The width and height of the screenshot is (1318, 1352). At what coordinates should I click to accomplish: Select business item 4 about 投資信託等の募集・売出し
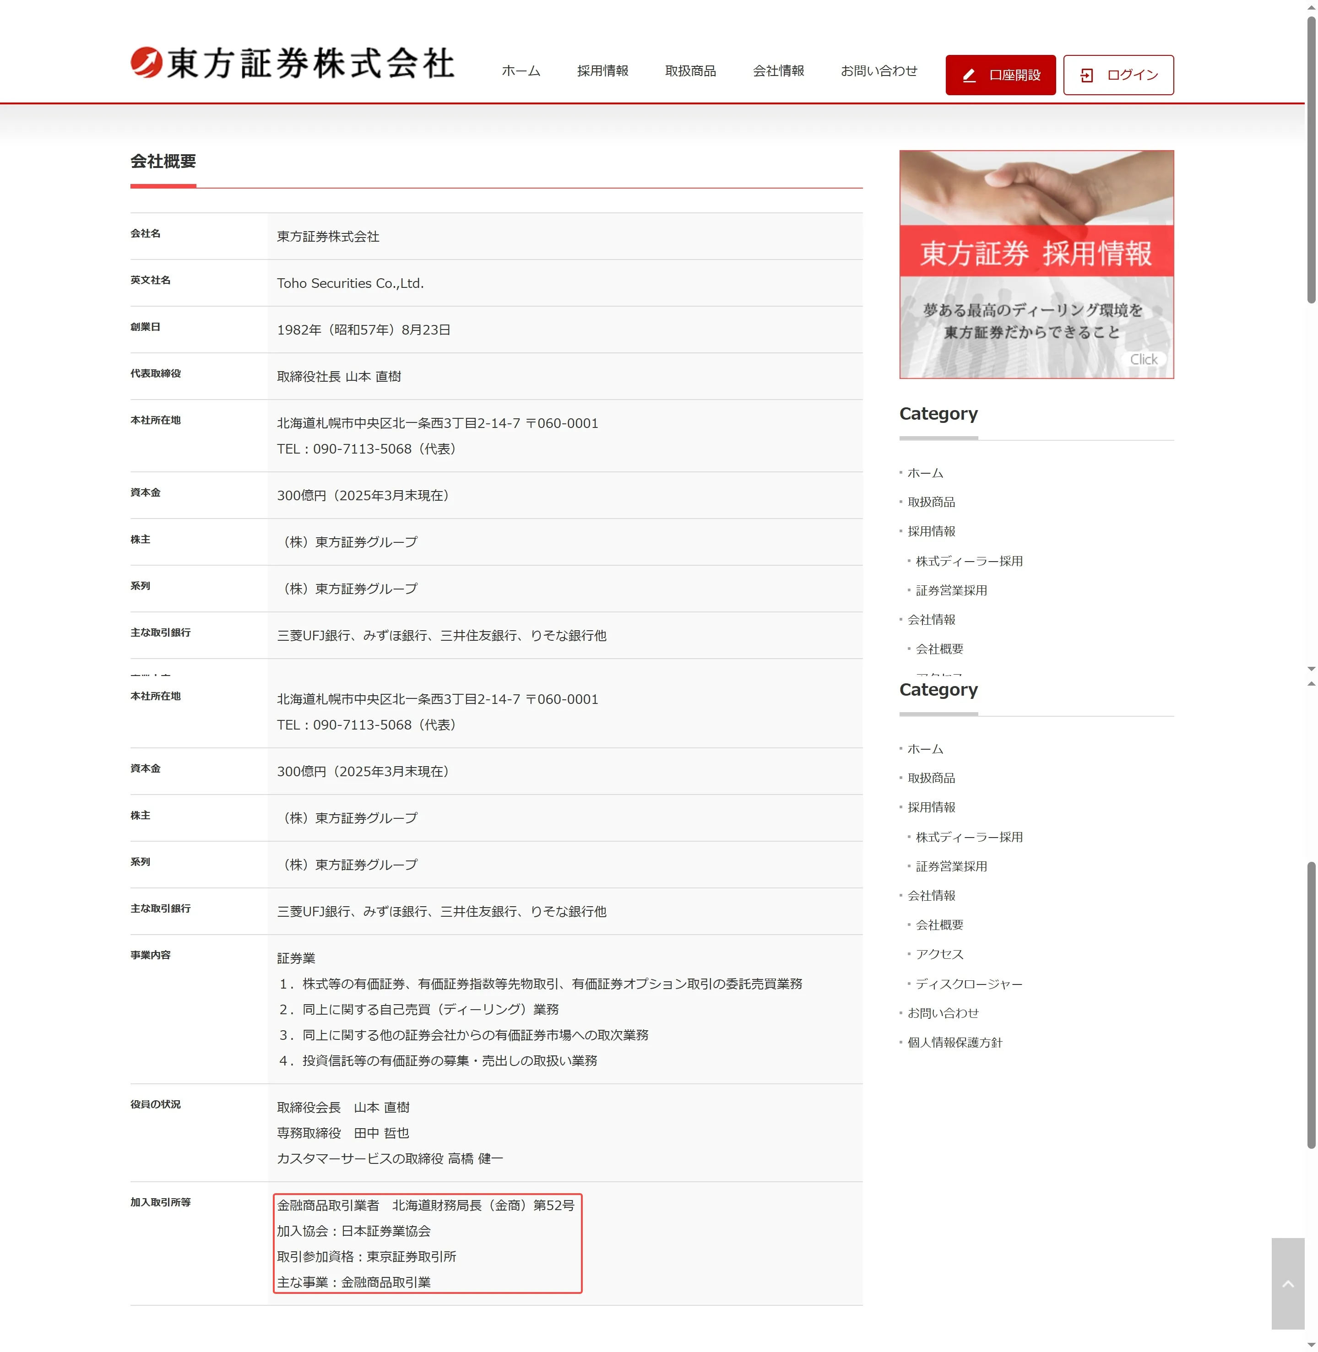438,1061
